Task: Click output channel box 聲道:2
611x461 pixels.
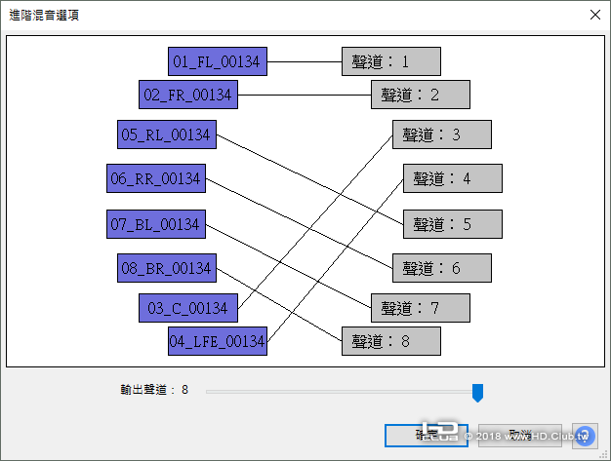Action: [x=421, y=95]
